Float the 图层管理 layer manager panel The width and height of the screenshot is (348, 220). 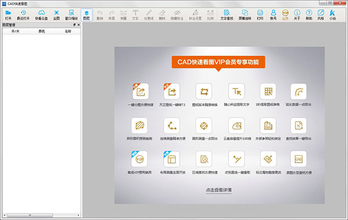[74, 25]
